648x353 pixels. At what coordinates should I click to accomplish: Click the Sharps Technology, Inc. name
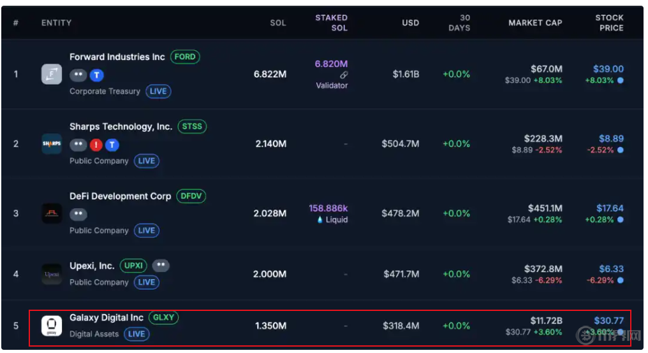[x=121, y=127]
